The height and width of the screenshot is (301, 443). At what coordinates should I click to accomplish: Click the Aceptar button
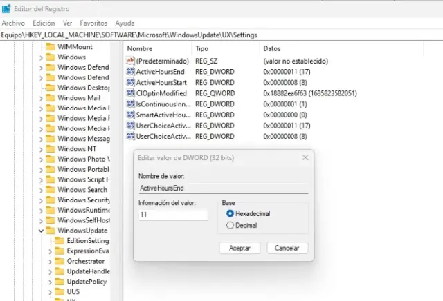click(x=239, y=248)
